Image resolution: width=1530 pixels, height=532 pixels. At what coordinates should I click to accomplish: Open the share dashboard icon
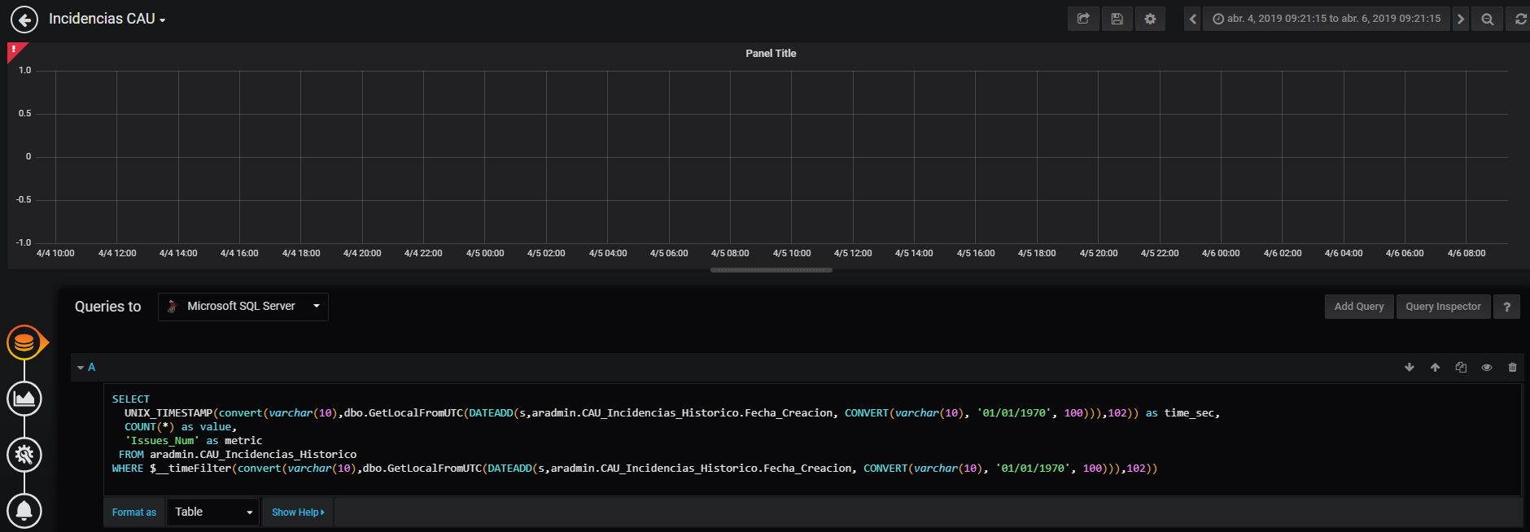(x=1083, y=19)
